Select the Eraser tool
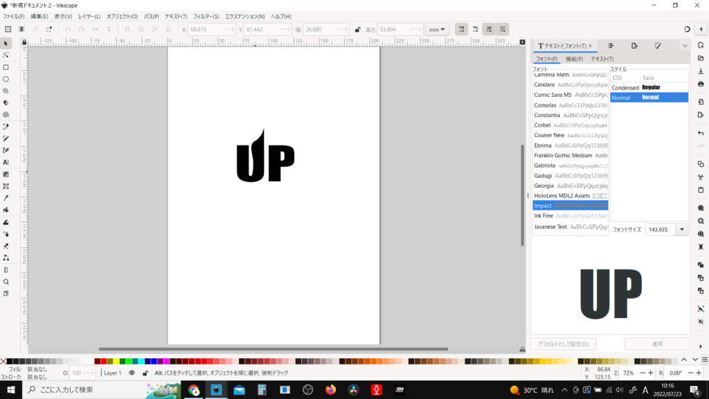This screenshot has height=399, width=709. coord(6,245)
